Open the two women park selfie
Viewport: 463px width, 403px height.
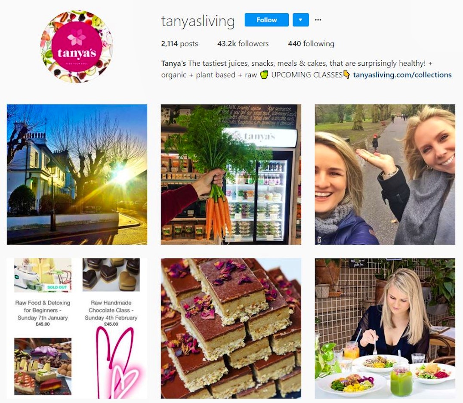(x=385, y=174)
